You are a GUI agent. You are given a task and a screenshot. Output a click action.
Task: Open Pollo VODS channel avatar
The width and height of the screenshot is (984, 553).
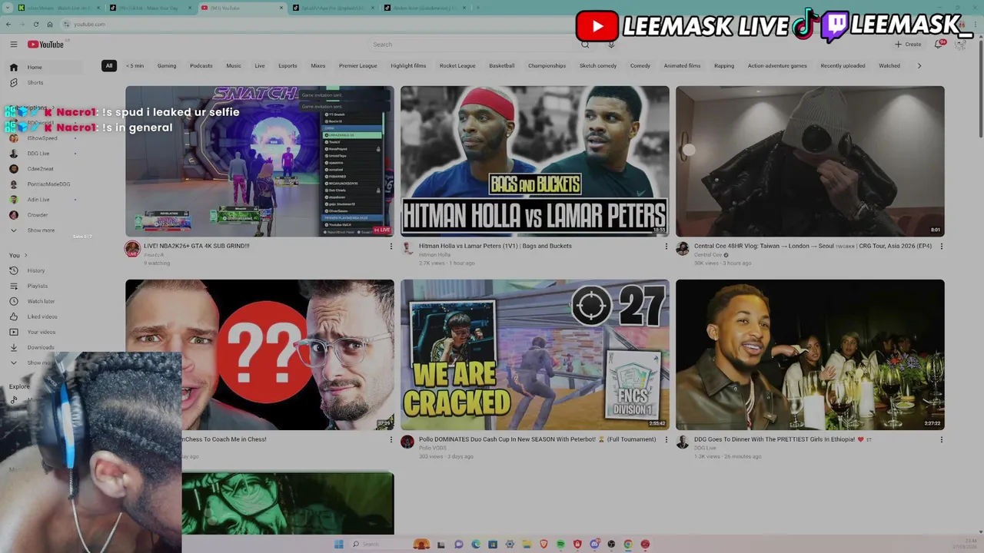tap(407, 442)
